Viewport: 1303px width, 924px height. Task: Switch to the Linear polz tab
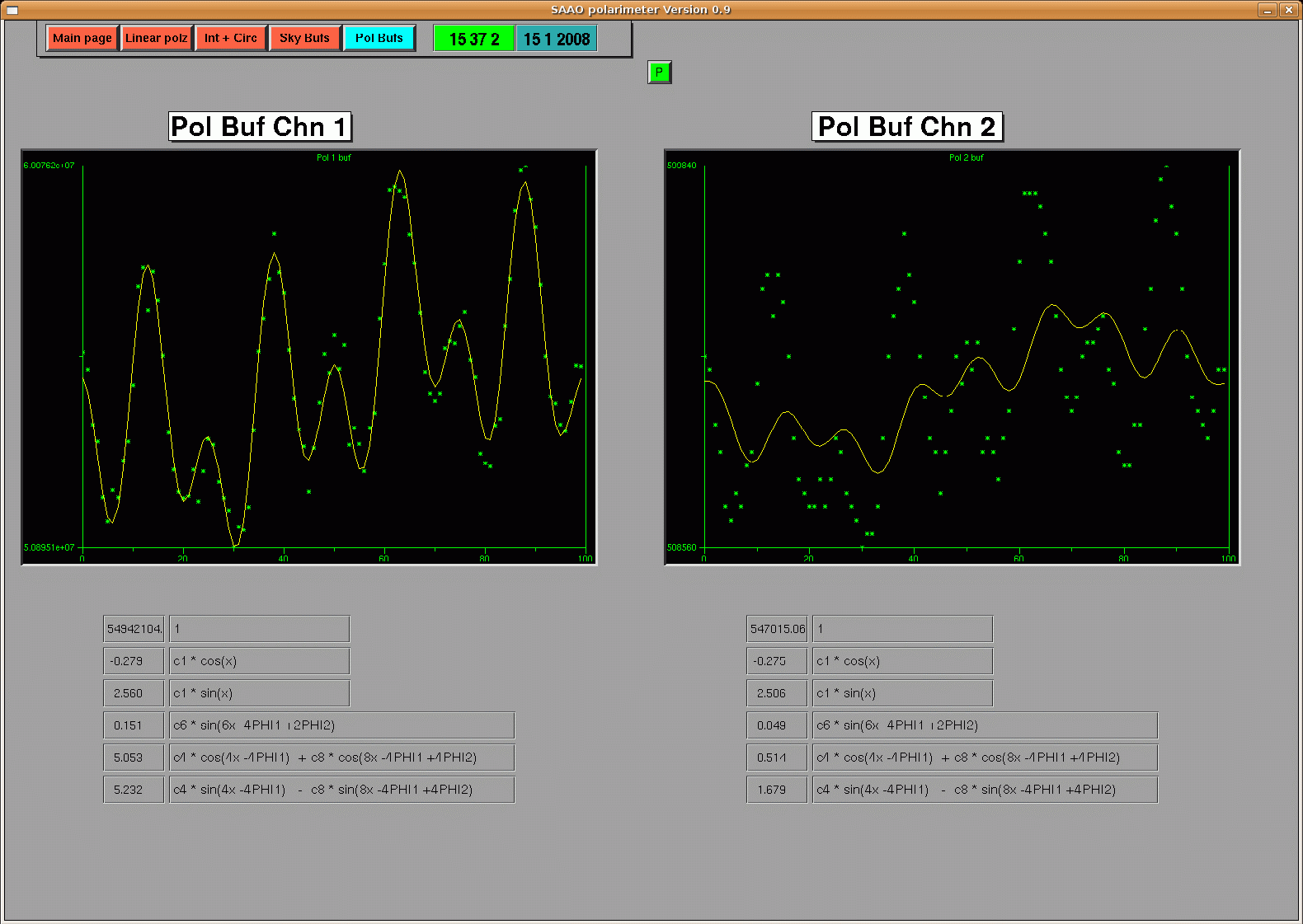tap(156, 38)
